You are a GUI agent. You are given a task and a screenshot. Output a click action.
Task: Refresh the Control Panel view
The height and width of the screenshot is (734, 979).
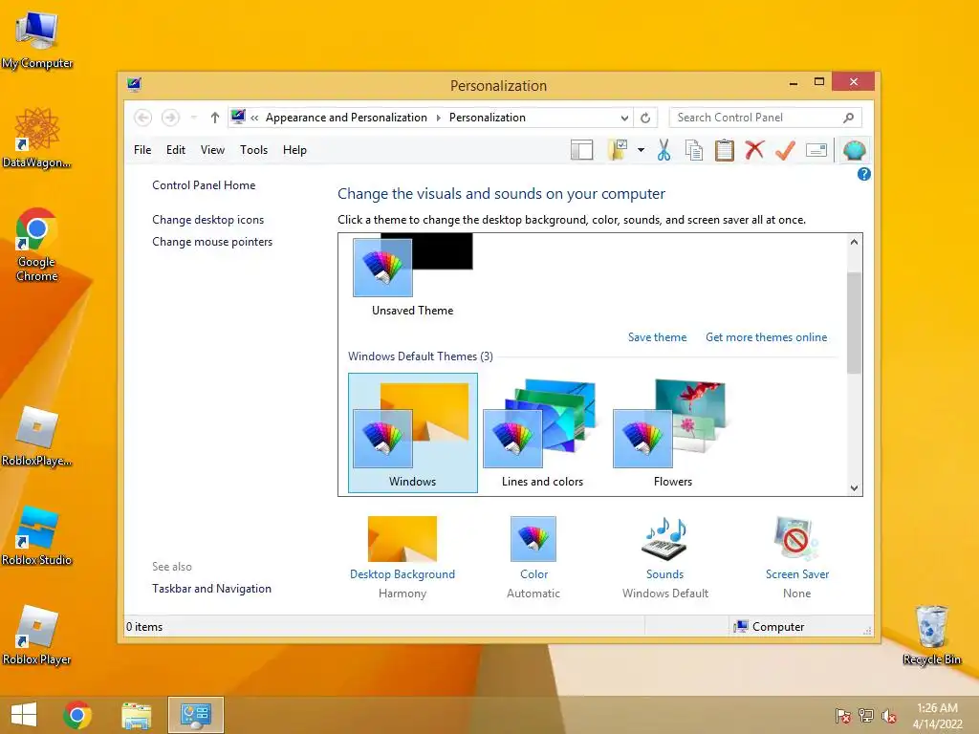645,118
